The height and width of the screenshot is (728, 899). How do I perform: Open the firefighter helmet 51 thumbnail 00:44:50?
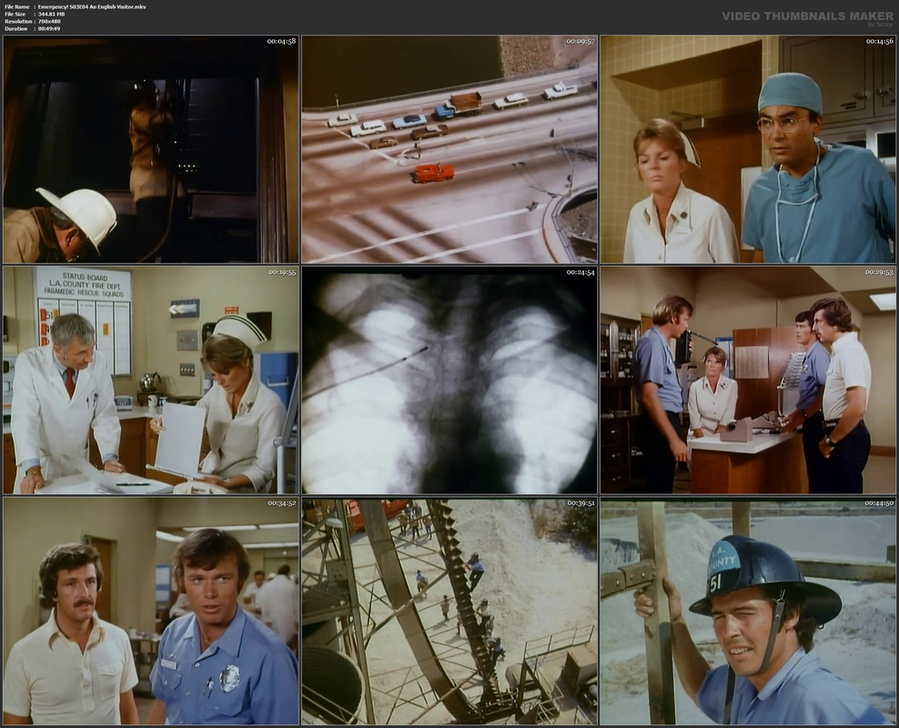tap(748, 611)
